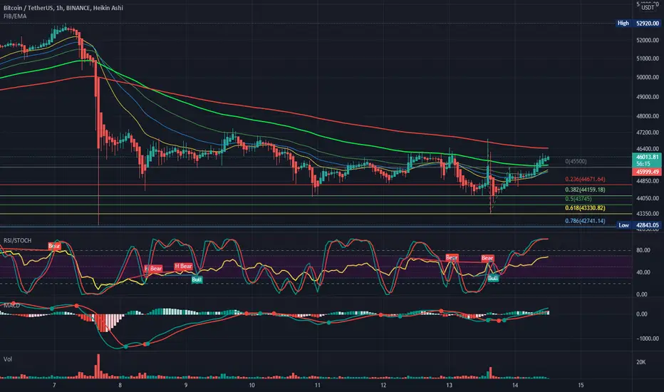
Task: Select the 0.618(43330.82) Fibonacci level label
Action: click(x=585, y=208)
